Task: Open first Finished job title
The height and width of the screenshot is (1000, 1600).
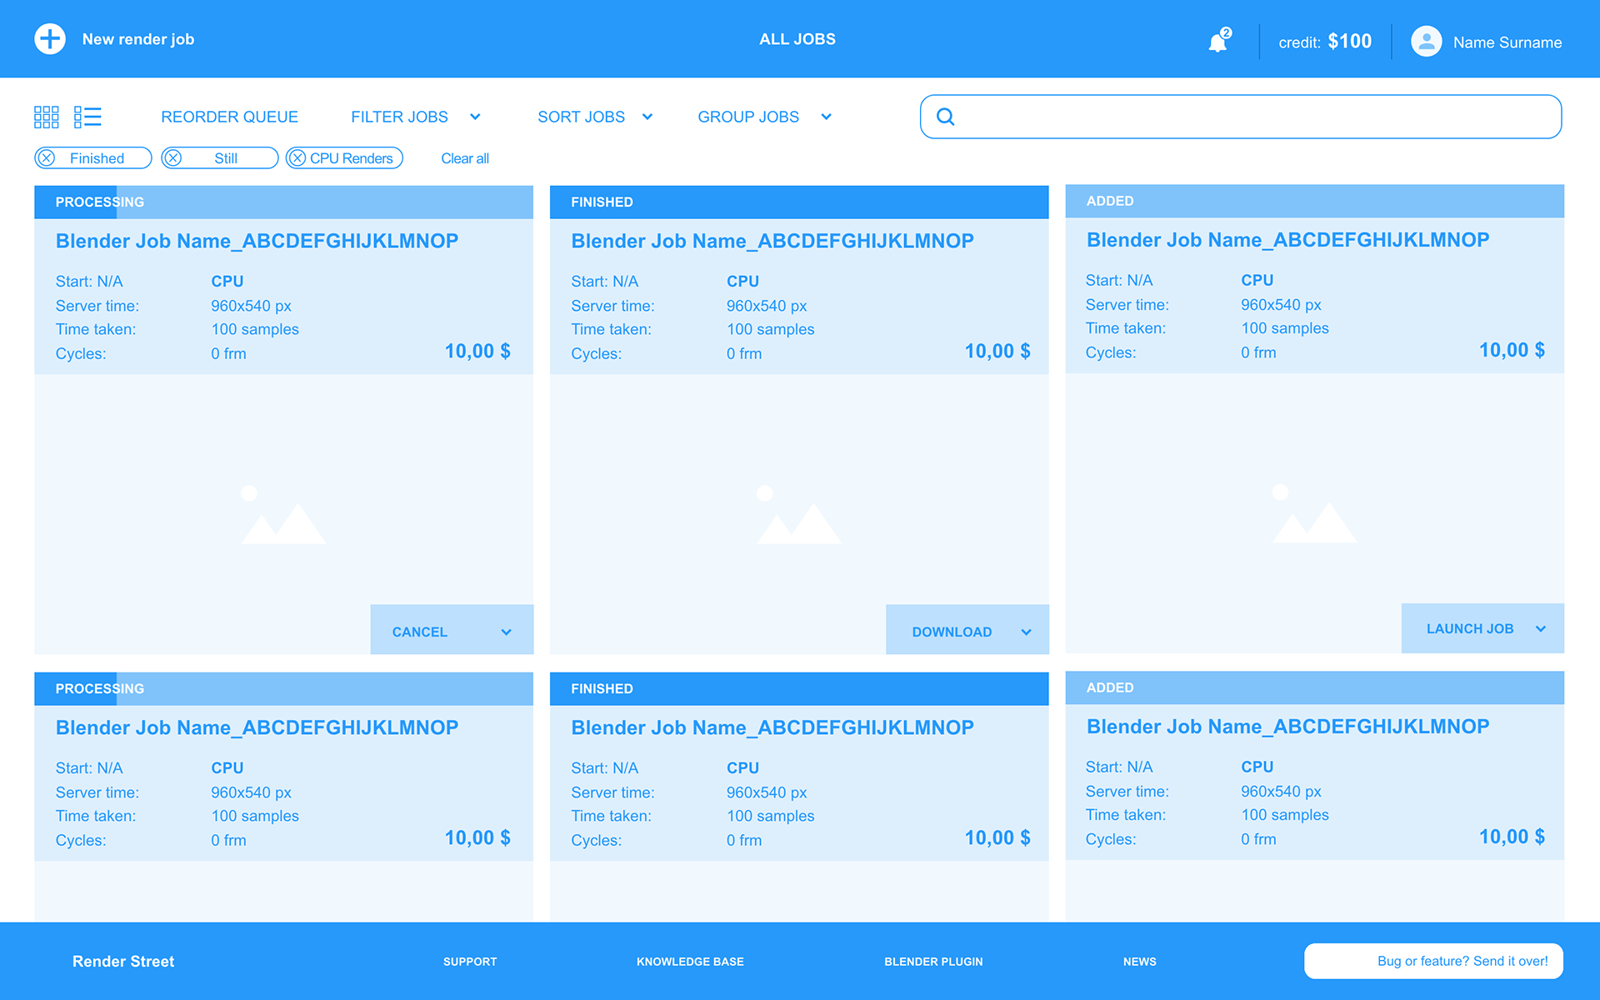Action: [x=772, y=241]
